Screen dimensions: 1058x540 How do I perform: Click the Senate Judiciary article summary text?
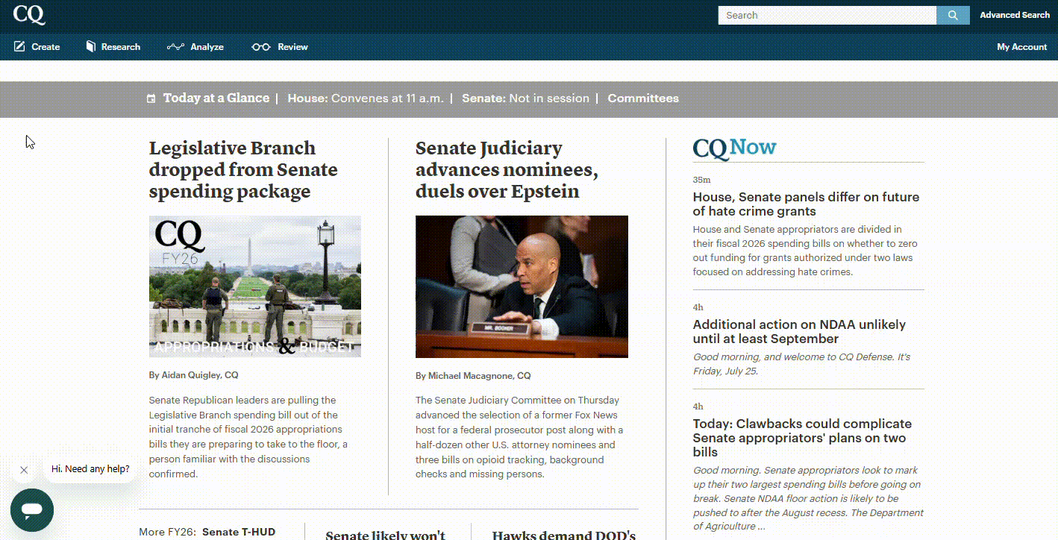(x=519, y=437)
